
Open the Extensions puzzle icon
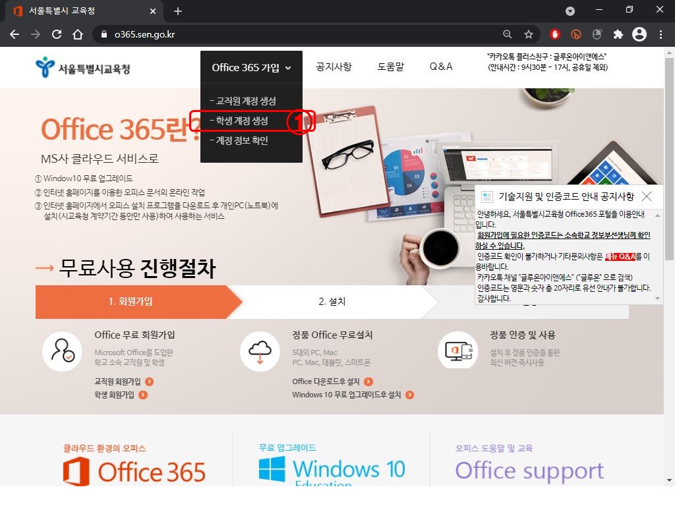[x=618, y=34]
